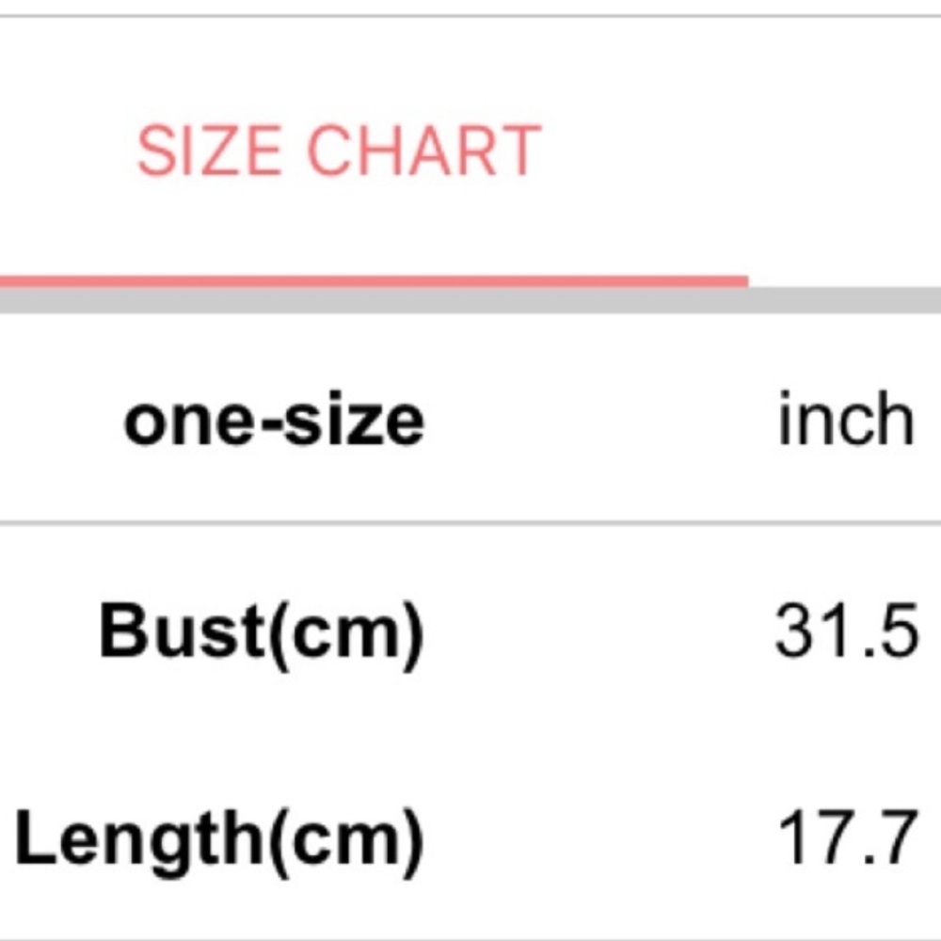The width and height of the screenshot is (941, 941).
Task: Click the inch column header
Action: [x=845, y=420]
